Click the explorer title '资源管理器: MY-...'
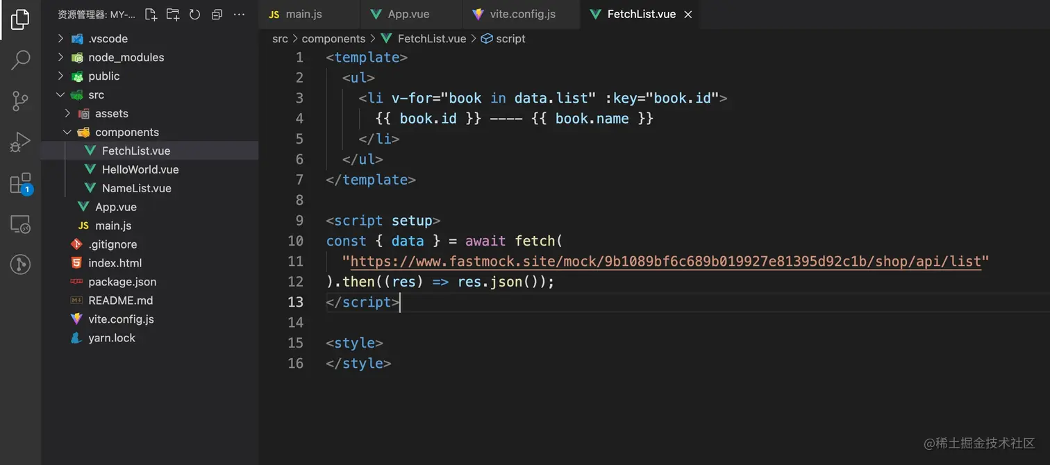1050x465 pixels. tap(97, 14)
